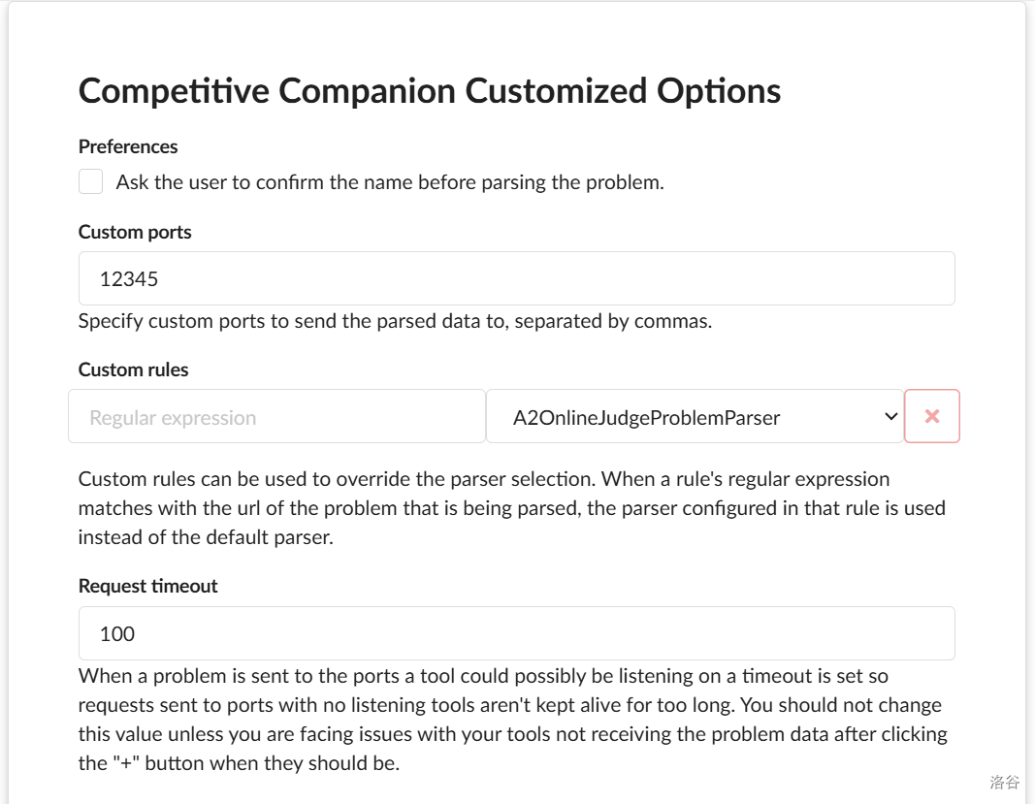Click the line "instead of the default parser."

[206, 537]
